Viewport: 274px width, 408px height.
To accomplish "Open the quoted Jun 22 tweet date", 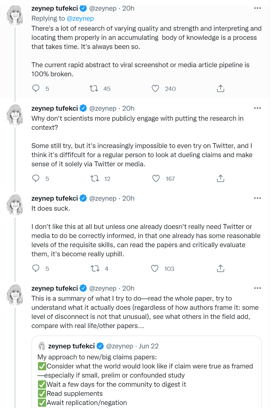I will pyautogui.click(x=149, y=346).
